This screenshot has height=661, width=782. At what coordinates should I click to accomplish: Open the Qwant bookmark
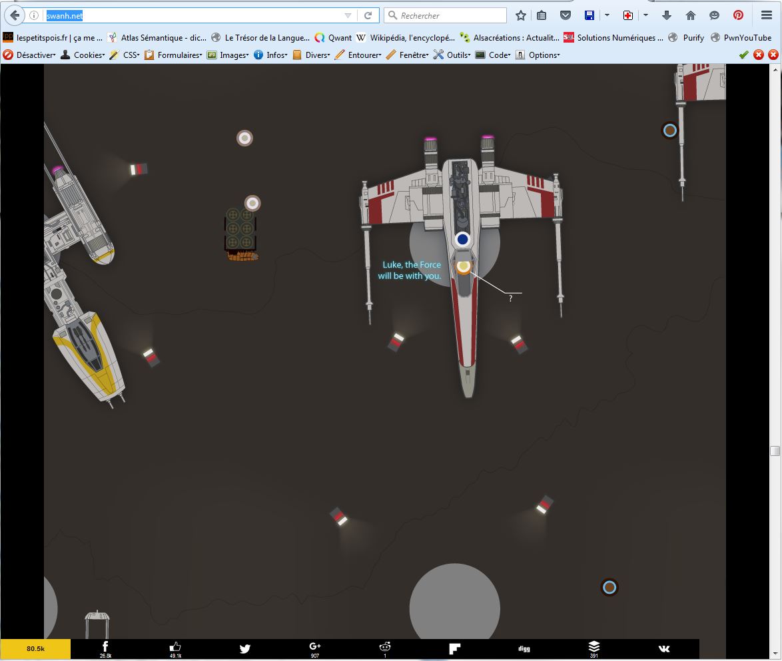pos(334,38)
